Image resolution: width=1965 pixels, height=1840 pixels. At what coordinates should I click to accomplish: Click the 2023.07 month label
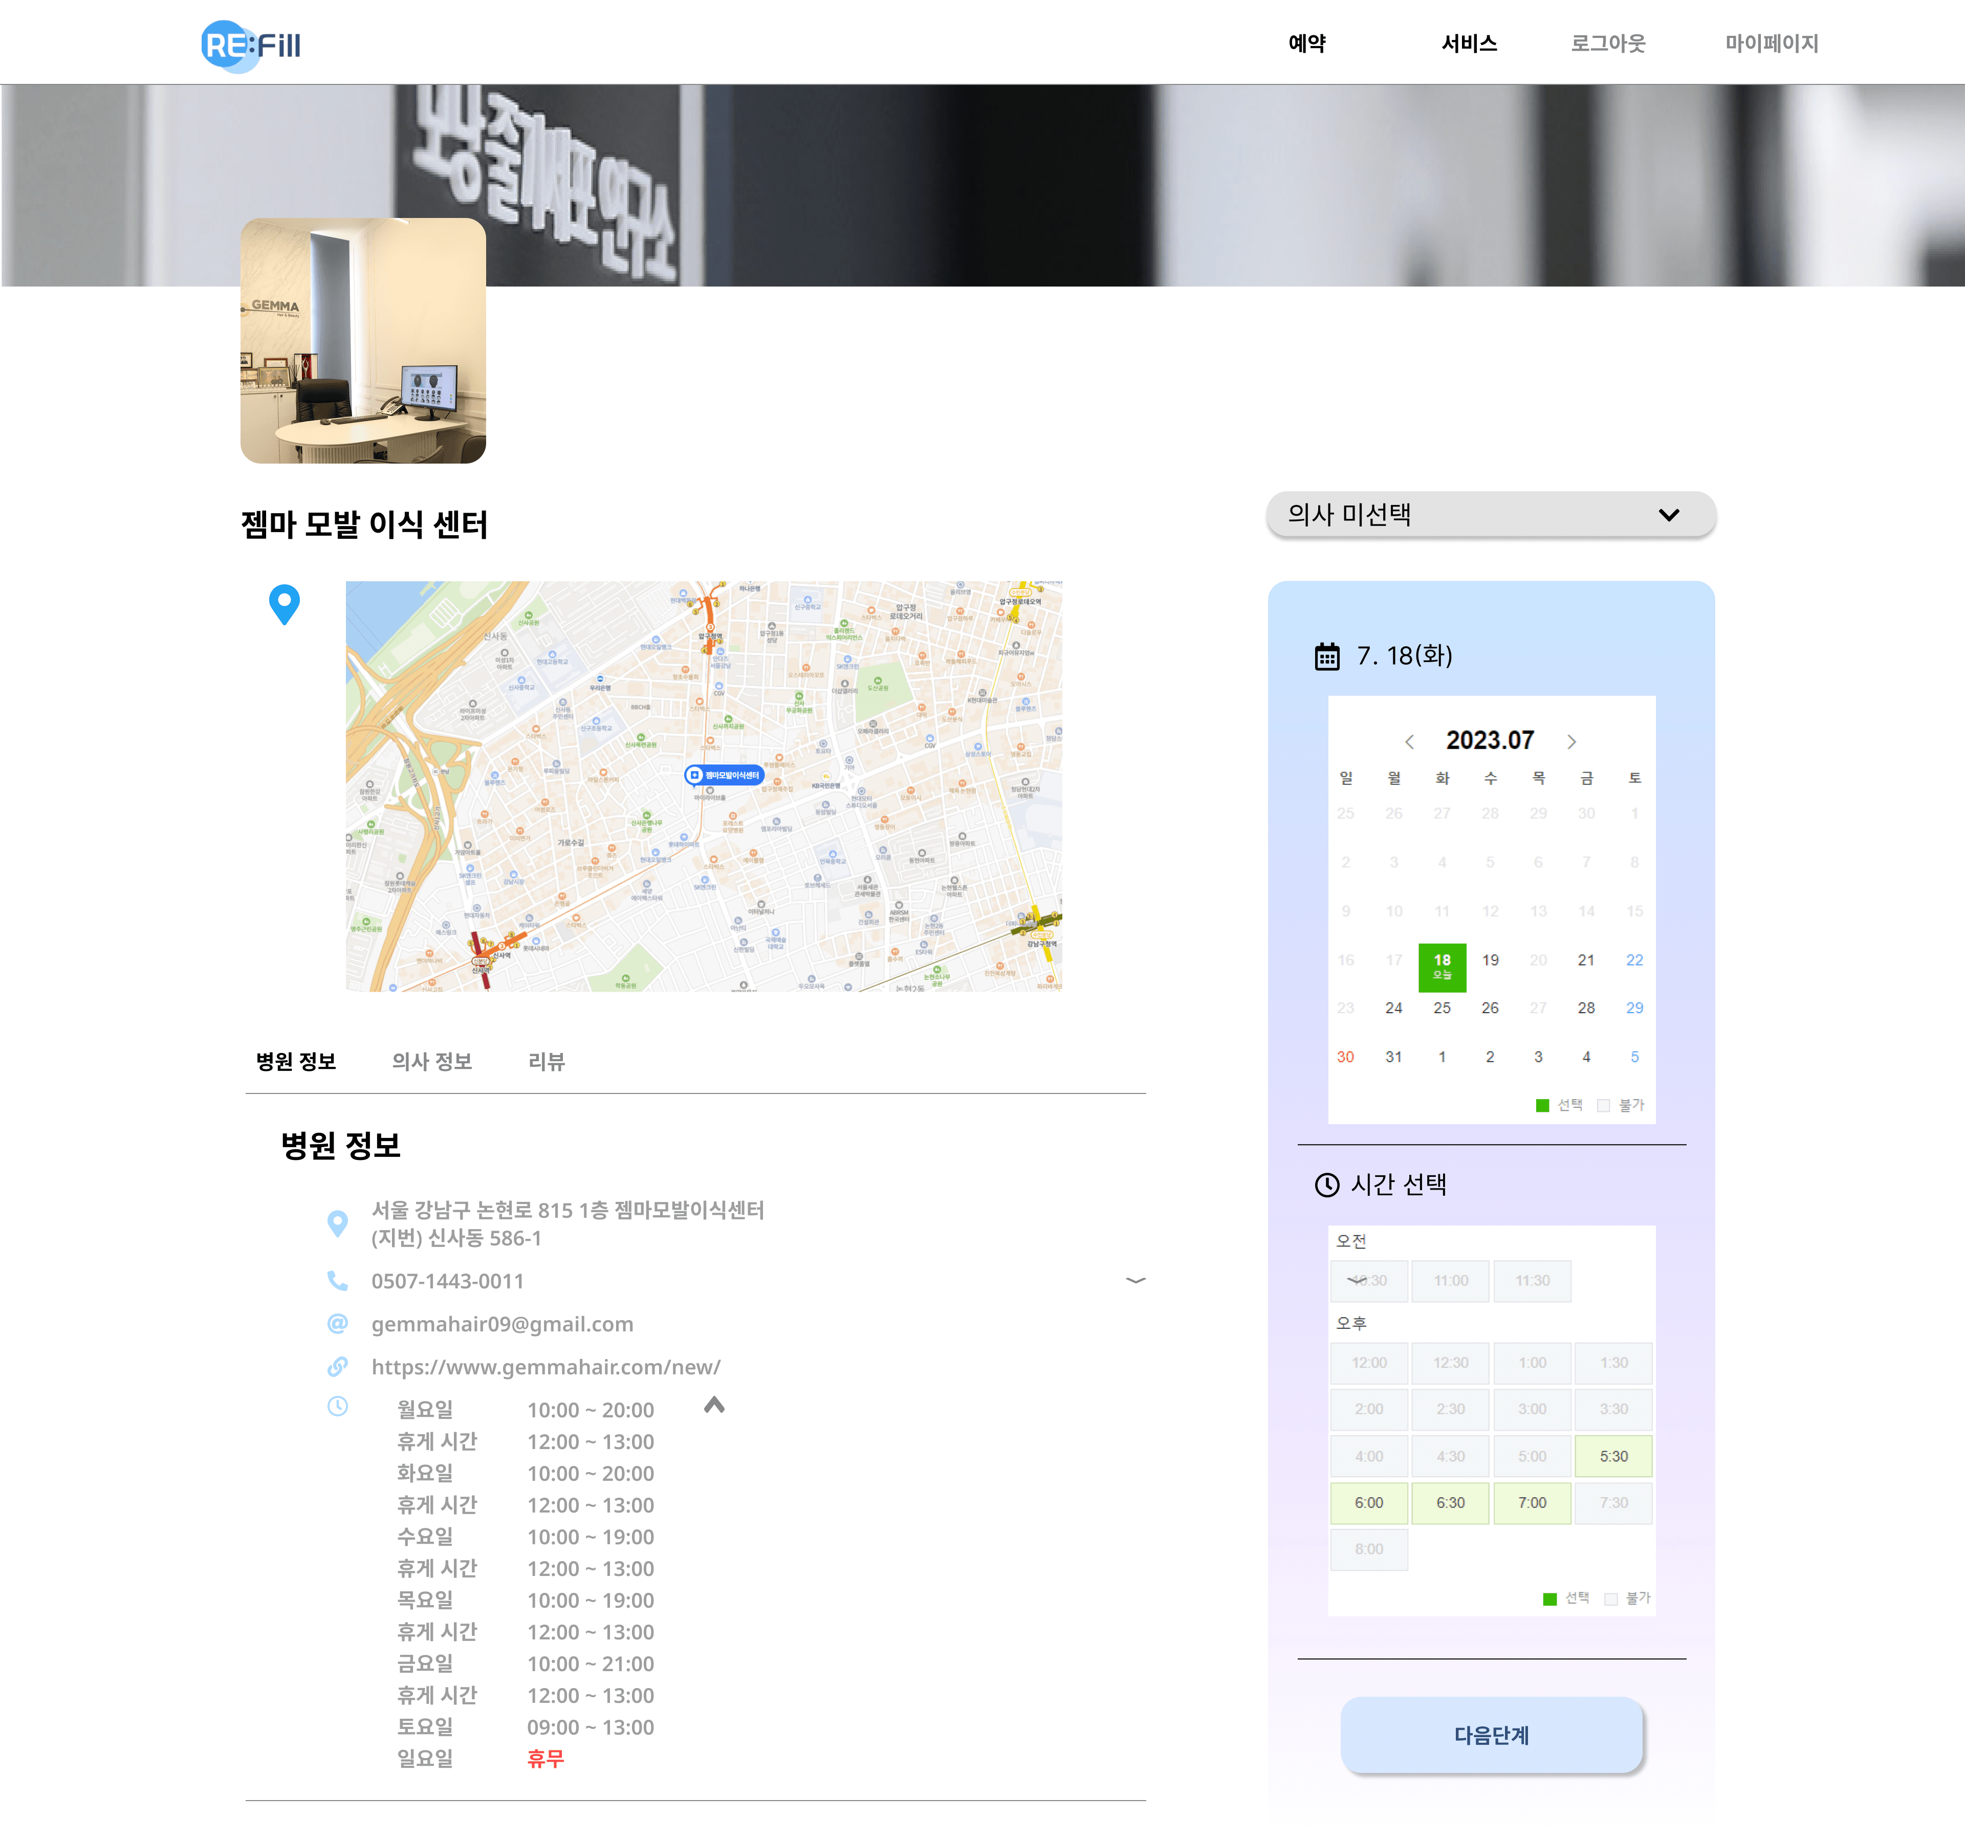click(x=1490, y=740)
